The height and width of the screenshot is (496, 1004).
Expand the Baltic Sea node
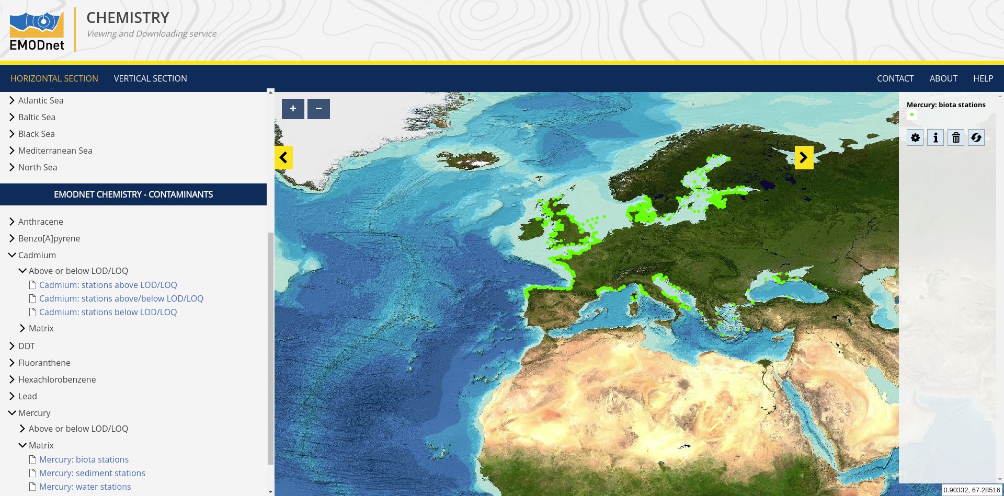(12, 117)
